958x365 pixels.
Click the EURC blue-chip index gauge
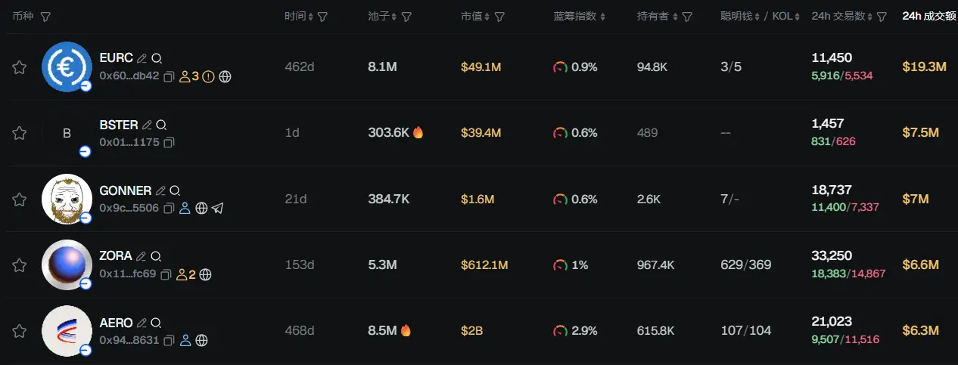[560, 67]
